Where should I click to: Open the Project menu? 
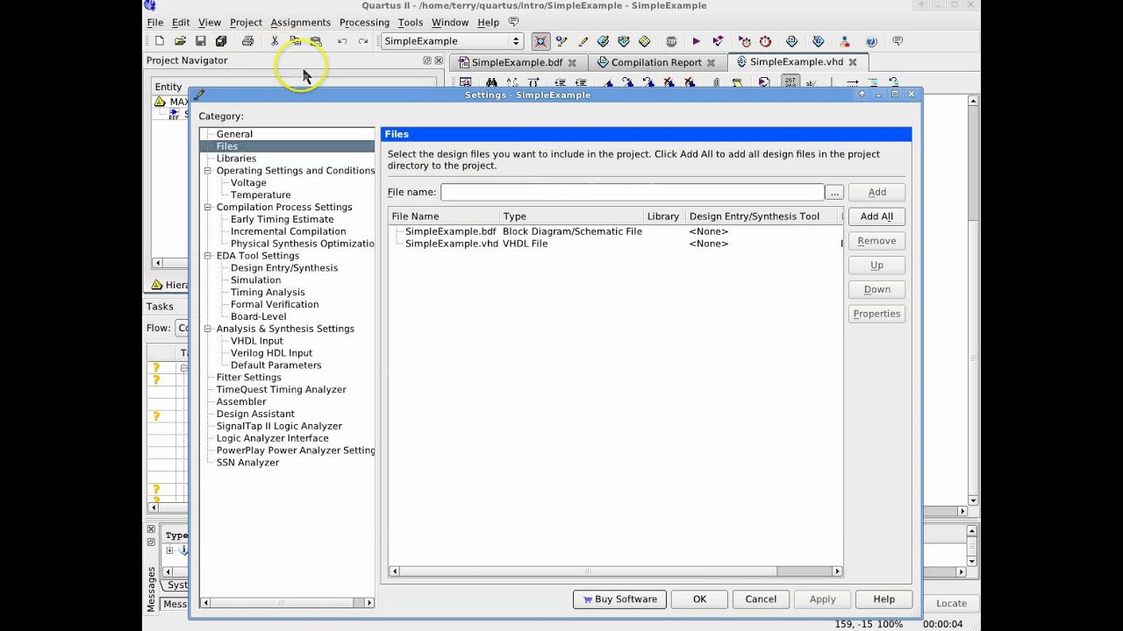tap(246, 22)
